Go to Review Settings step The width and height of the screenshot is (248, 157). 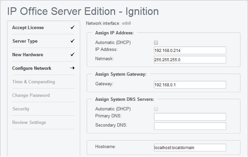click(x=29, y=122)
